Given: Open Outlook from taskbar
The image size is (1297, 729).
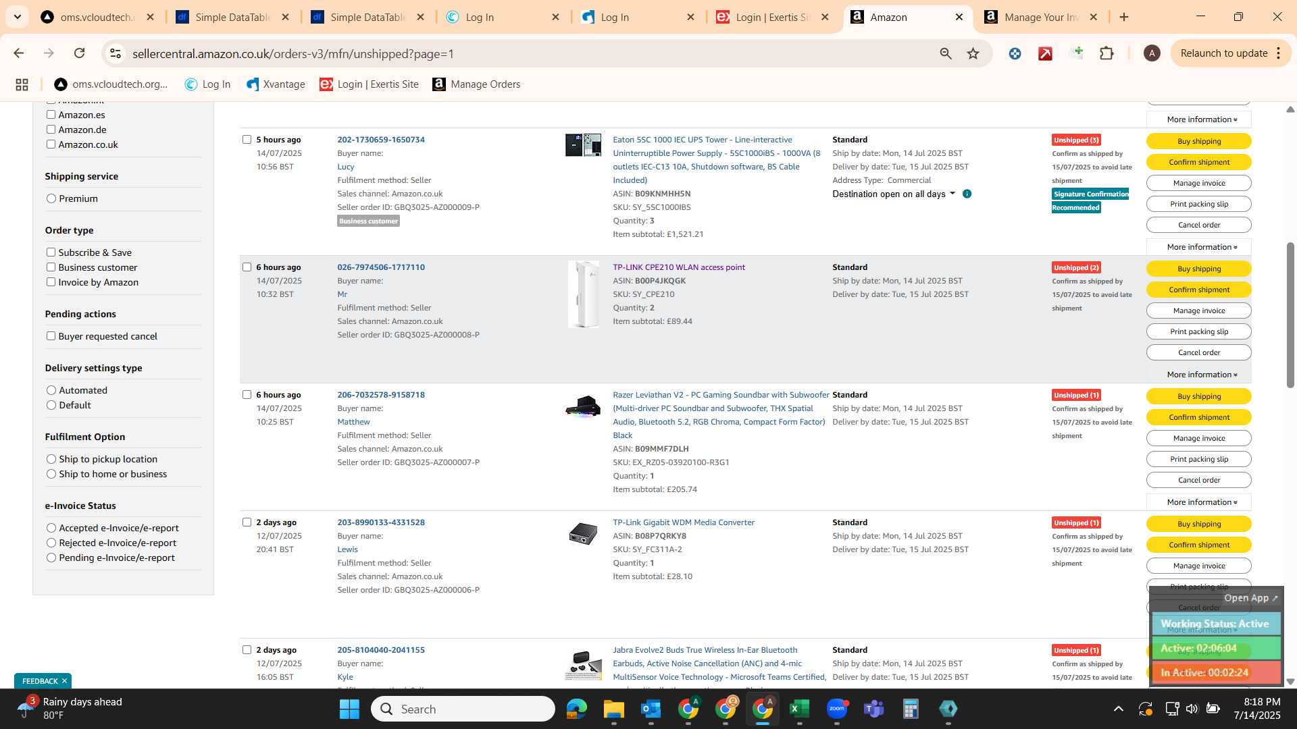Looking at the screenshot, I should [x=651, y=709].
